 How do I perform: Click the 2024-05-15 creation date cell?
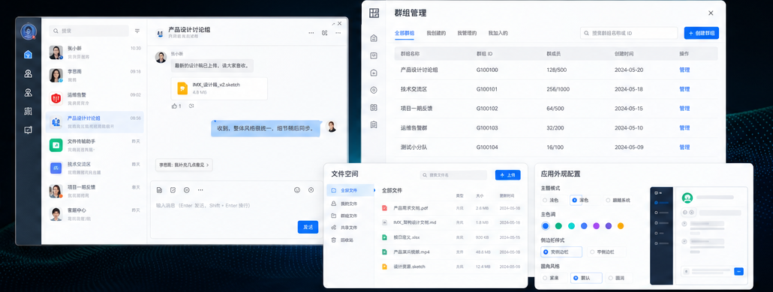point(629,109)
